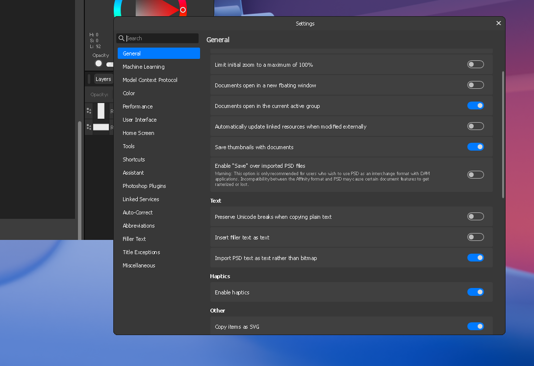Enable Save over imported PSD files
534x366 pixels.
point(476,175)
